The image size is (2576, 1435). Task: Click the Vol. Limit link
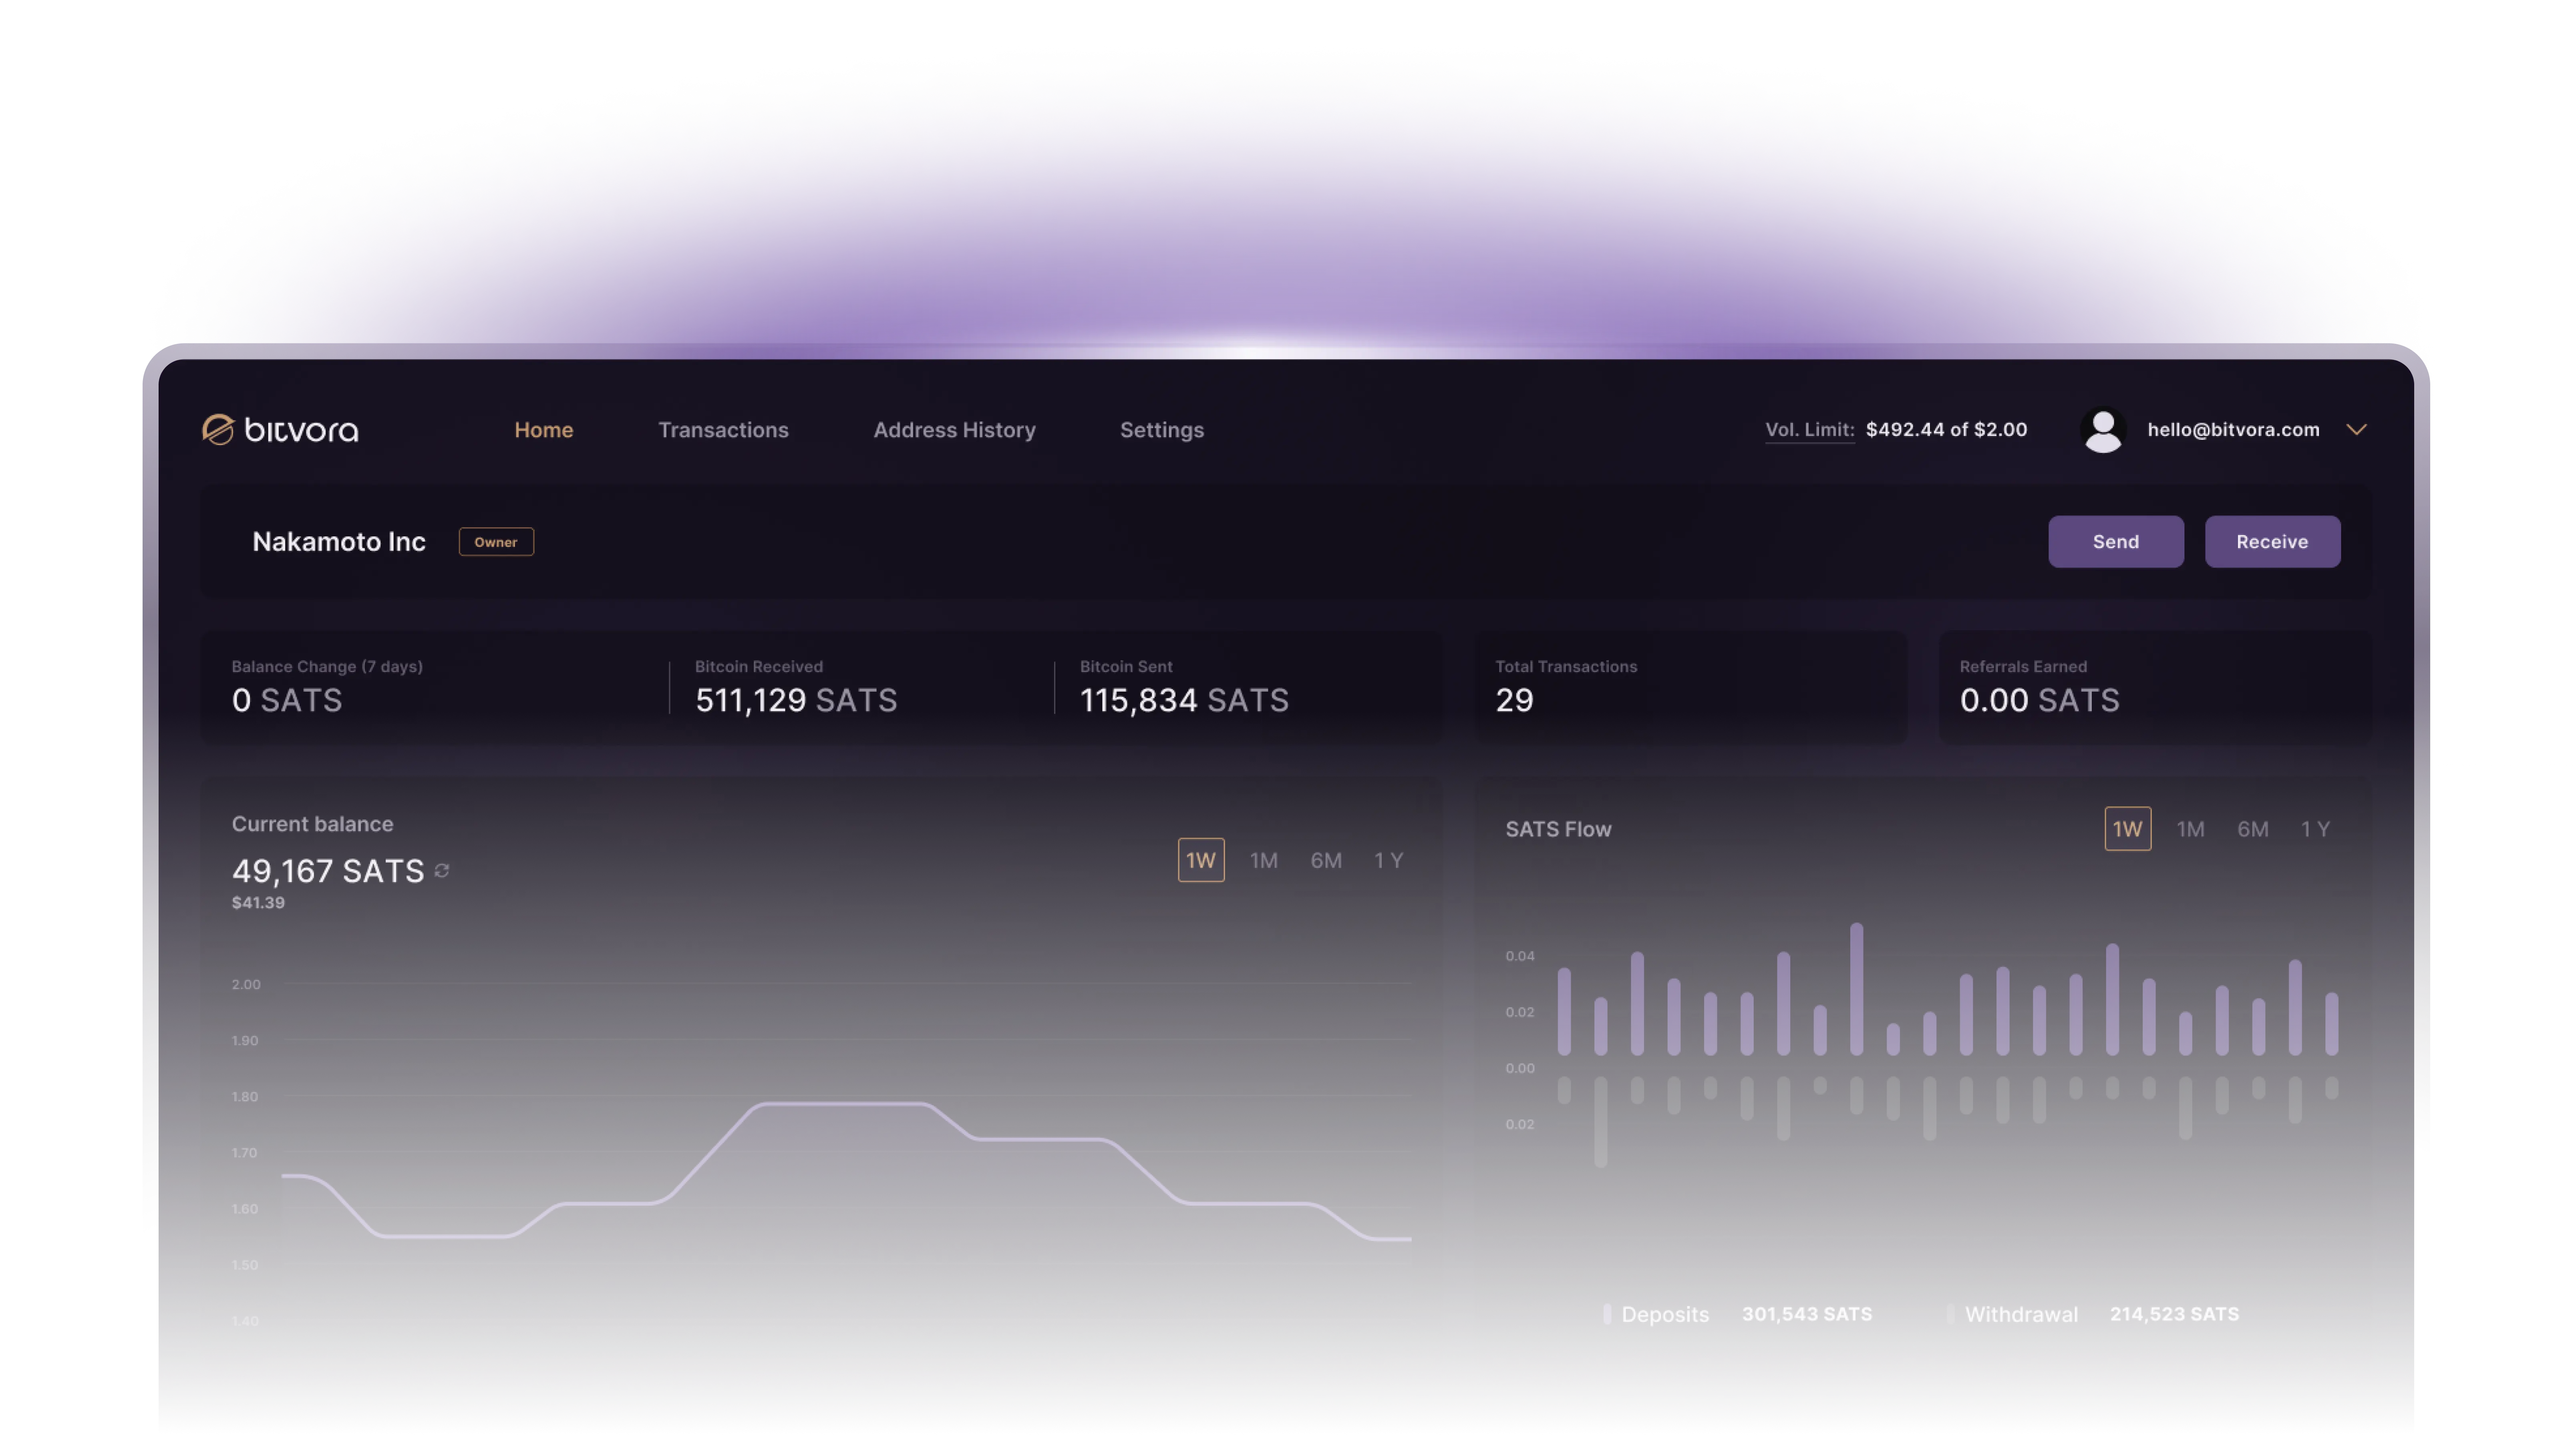(1809, 430)
